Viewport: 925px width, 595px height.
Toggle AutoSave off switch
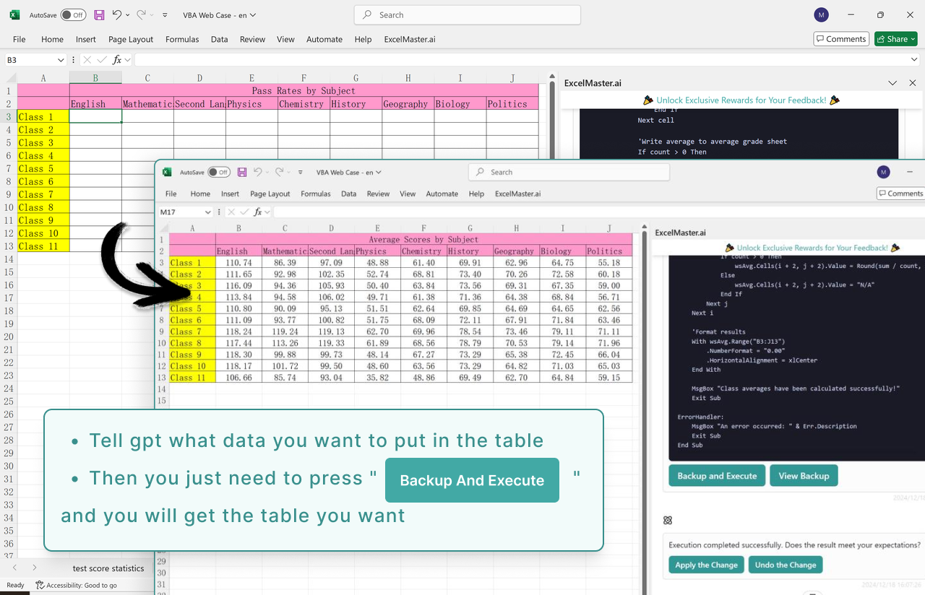pos(74,14)
